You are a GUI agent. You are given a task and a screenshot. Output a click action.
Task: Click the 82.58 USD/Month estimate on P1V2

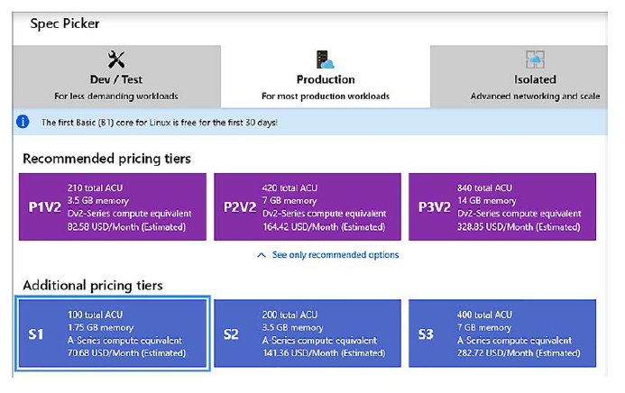(x=126, y=227)
